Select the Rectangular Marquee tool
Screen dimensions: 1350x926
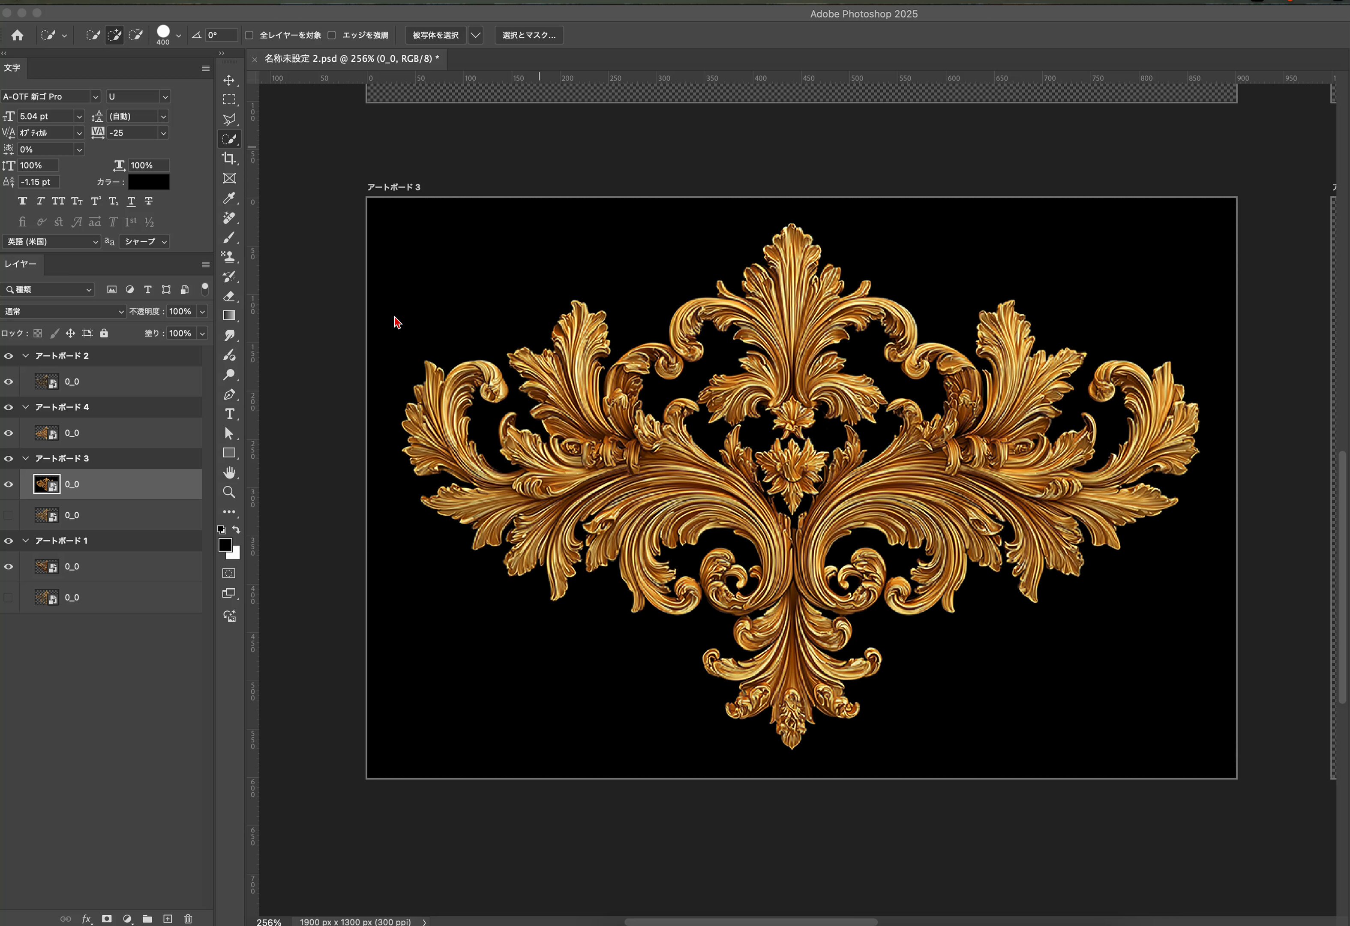(x=229, y=100)
